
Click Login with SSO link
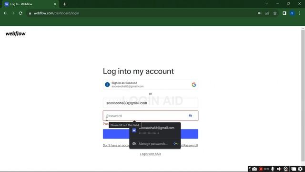pyautogui.click(x=151, y=154)
